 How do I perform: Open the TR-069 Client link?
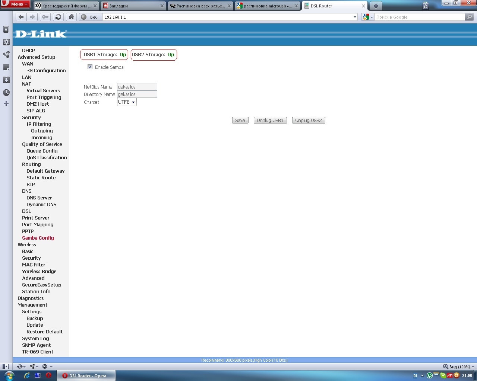click(x=38, y=352)
